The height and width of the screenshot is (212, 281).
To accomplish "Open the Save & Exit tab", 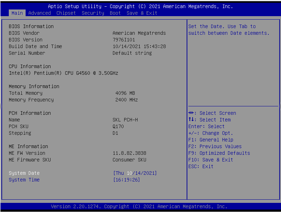I will (142, 13).
